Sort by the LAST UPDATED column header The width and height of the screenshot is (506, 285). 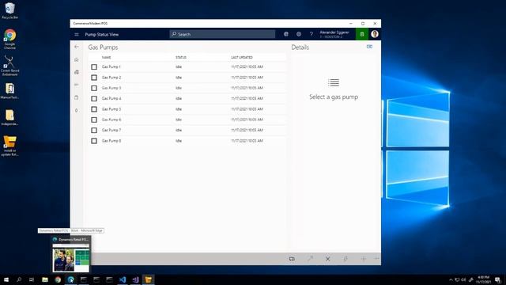[242, 57]
